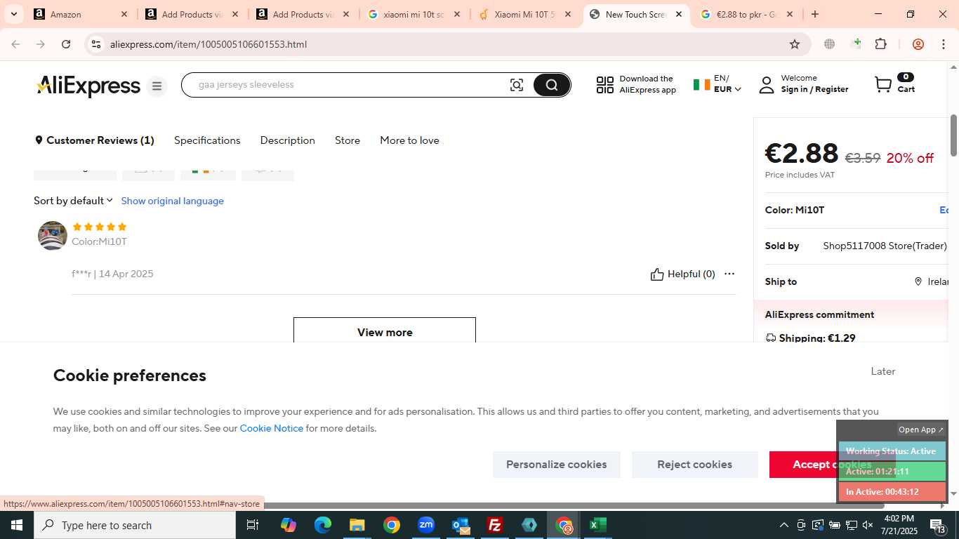Close the €2.88 to pkr tab
The width and height of the screenshot is (959, 539).
point(790,14)
